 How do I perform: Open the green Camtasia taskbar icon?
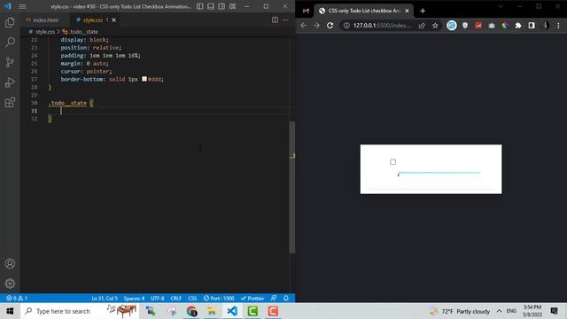coord(252,311)
